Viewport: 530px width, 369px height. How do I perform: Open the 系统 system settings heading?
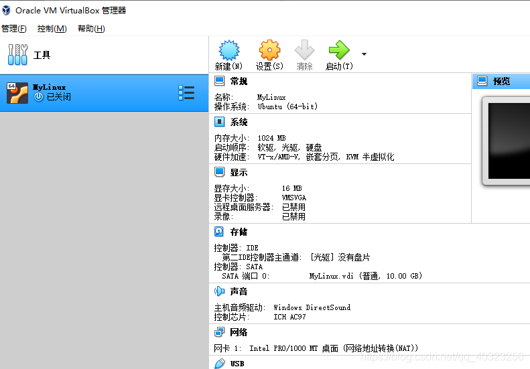(239, 122)
